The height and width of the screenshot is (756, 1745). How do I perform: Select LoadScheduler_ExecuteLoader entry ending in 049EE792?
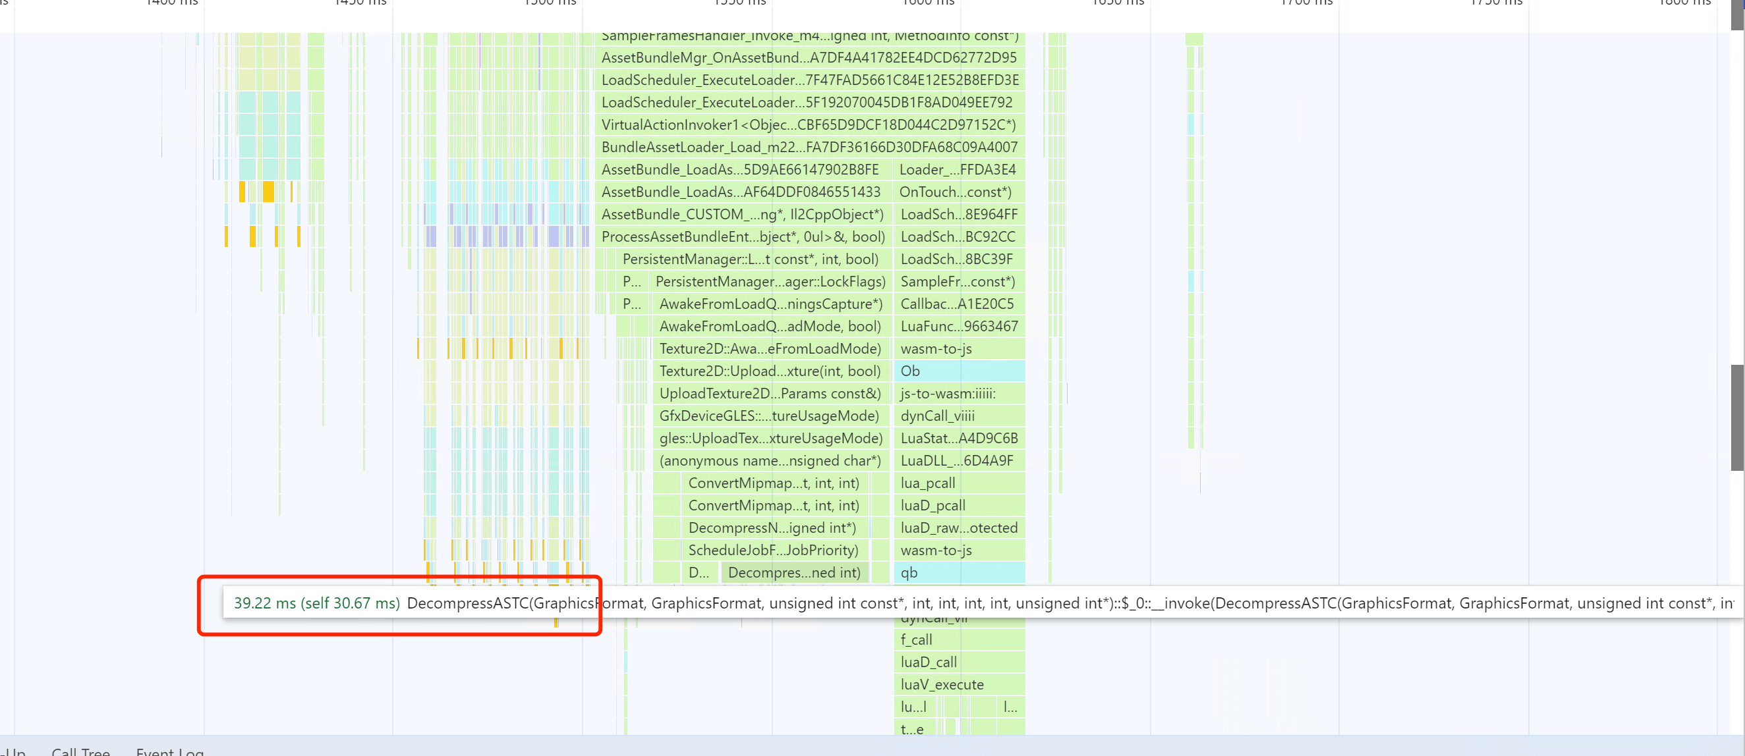click(x=809, y=102)
